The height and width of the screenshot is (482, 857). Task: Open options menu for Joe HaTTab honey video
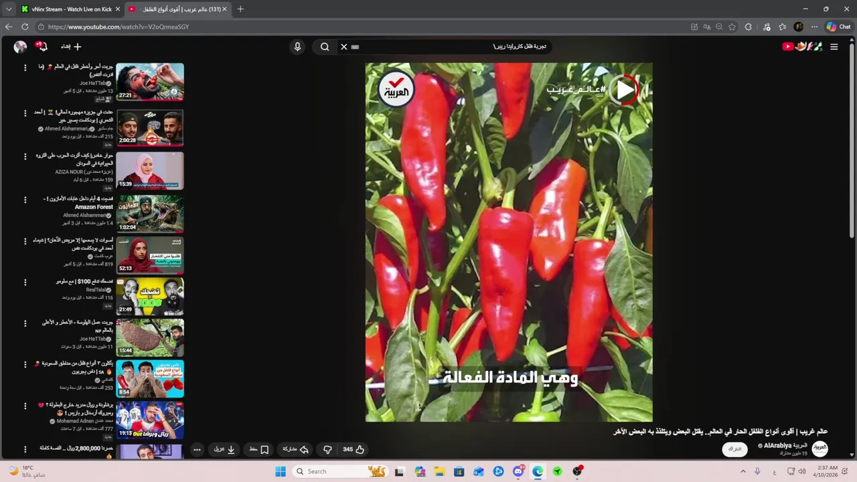[x=25, y=323]
